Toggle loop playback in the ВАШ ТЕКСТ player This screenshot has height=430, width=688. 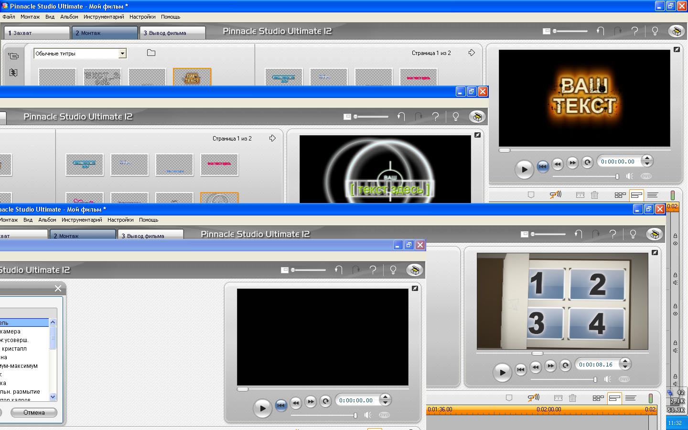point(588,162)
